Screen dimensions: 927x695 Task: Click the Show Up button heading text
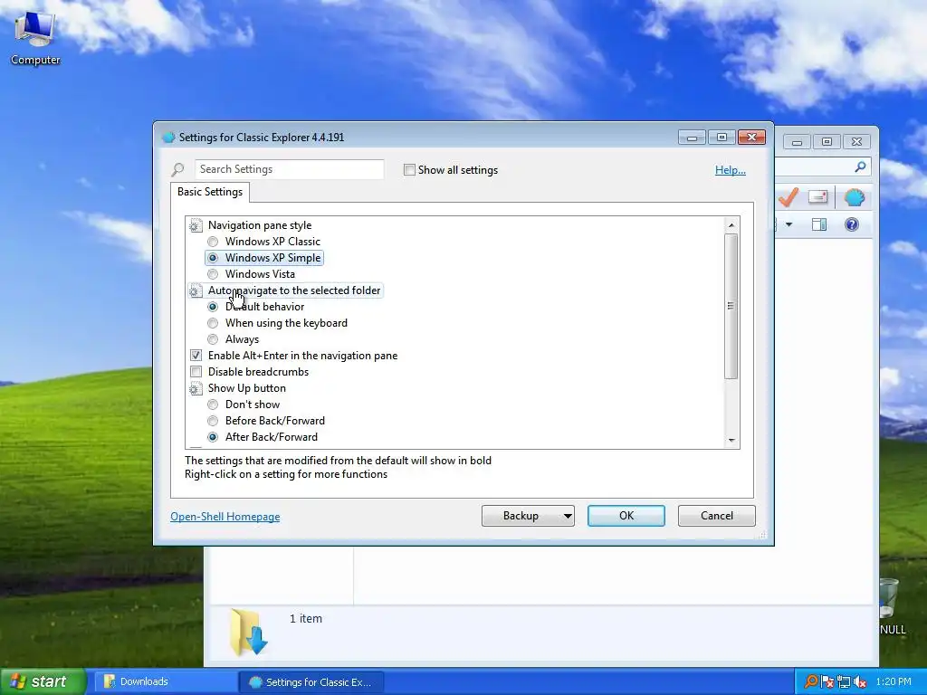tap(246, 388)
